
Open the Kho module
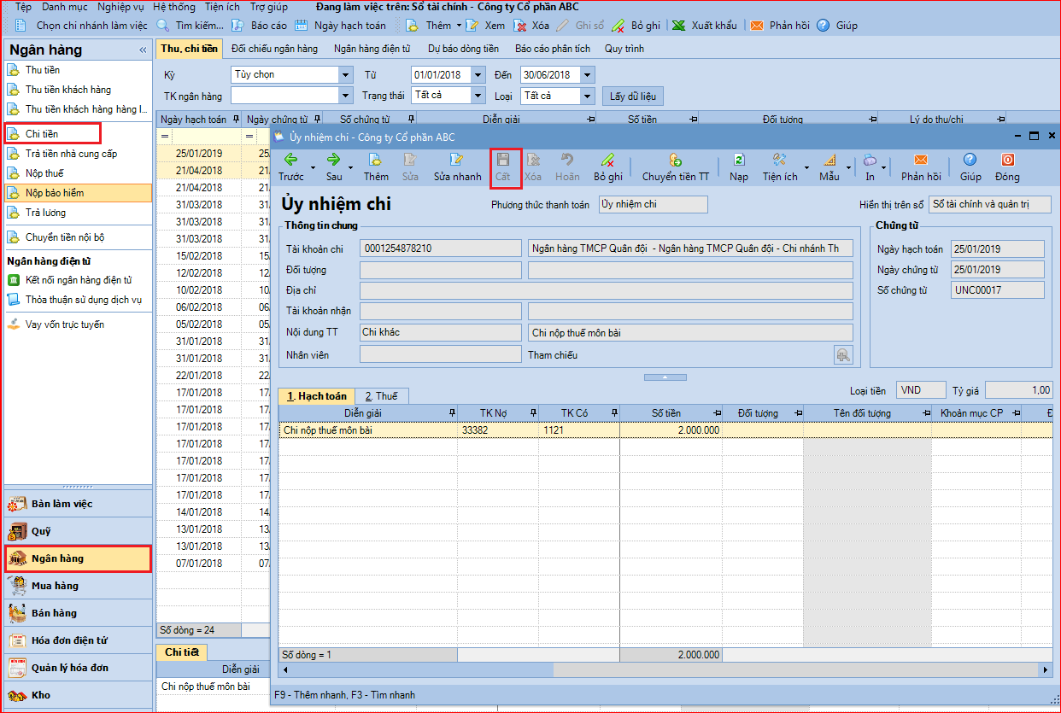79,695
